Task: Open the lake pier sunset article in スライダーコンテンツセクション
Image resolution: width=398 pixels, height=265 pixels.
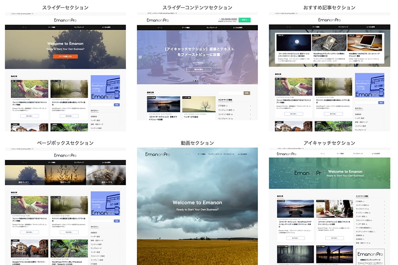Action: 163,104
